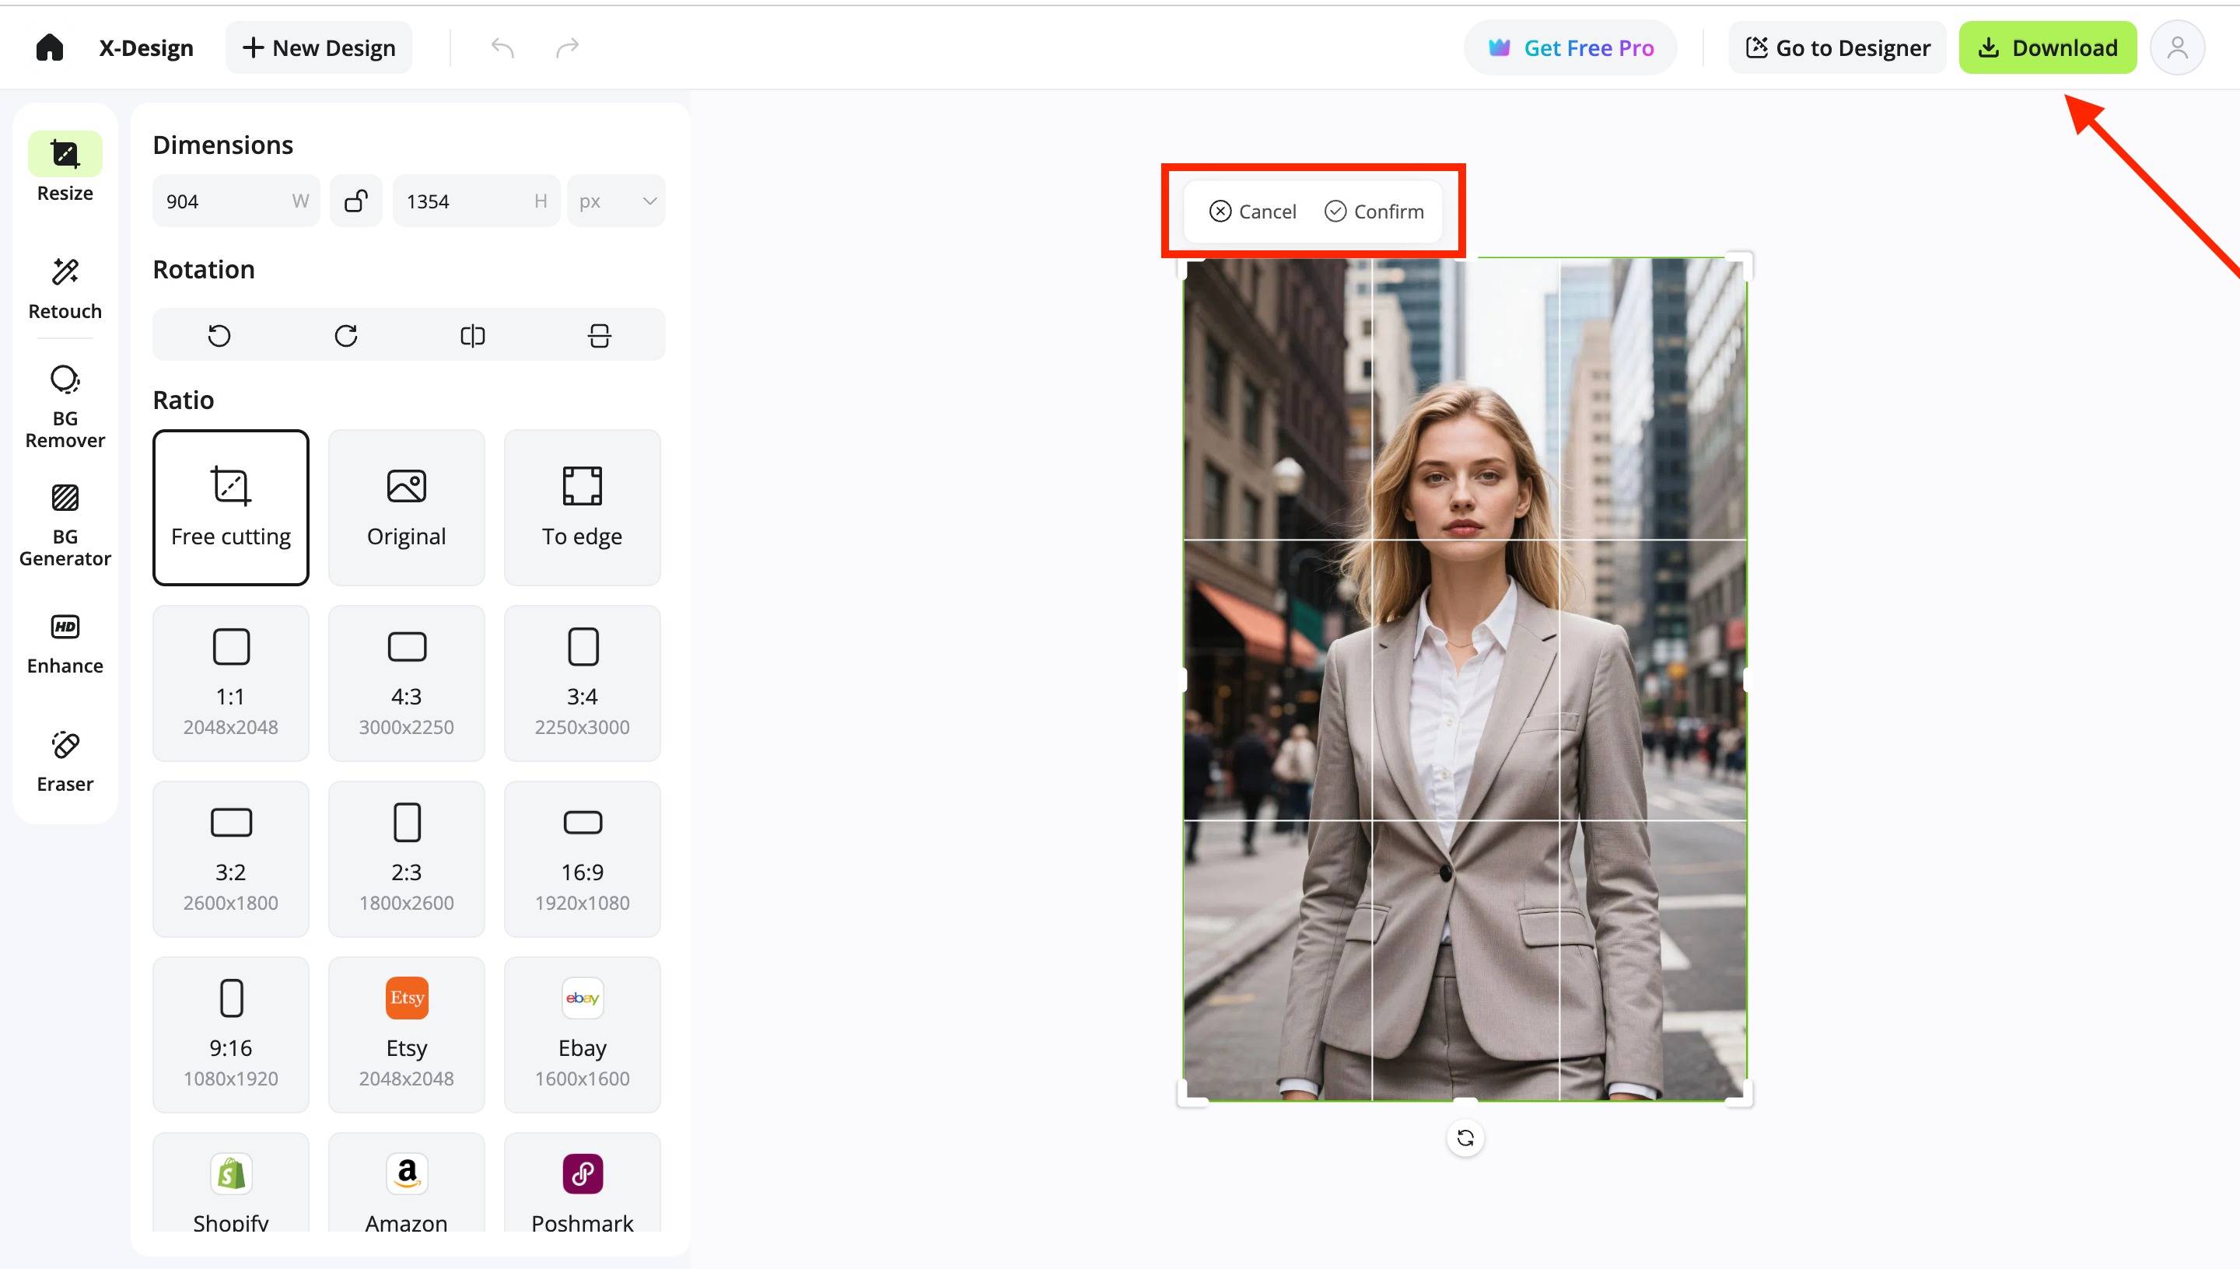This screenshot has width=2240, height=1269.
Task: Open the BG Remover tool
Action: coord(65,406)
